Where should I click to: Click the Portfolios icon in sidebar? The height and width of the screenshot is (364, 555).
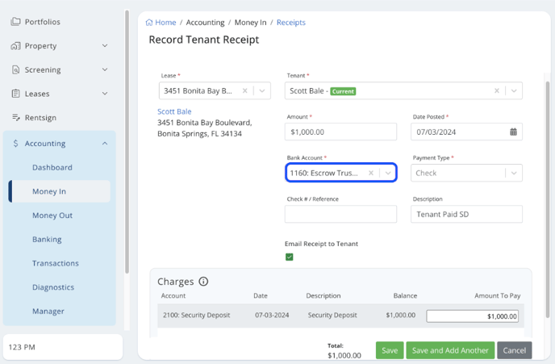[15, 22]
